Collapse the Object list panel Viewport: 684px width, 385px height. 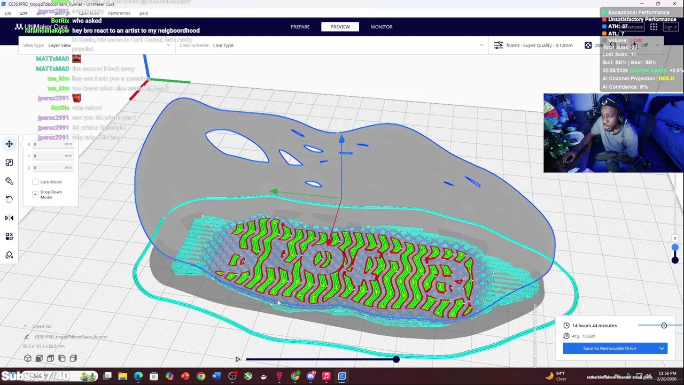(x=25, y=326)
